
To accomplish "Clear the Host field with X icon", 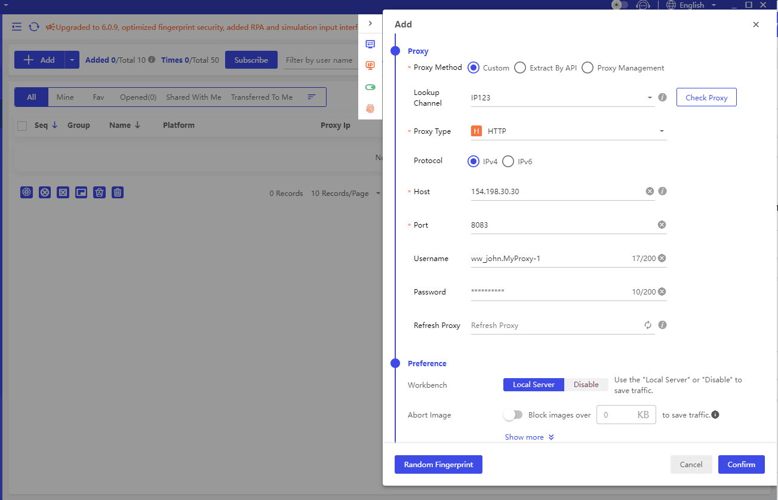I will [x=650, y=192].
